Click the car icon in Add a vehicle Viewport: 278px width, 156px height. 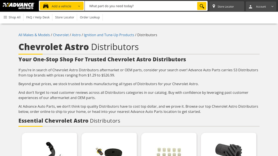[x=46, y=6]
